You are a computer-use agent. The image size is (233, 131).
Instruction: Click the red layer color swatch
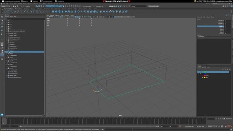click(205, 76)
